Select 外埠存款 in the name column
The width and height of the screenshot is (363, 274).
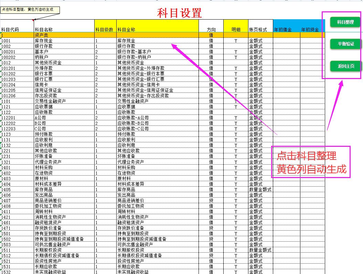pos(64,68)
